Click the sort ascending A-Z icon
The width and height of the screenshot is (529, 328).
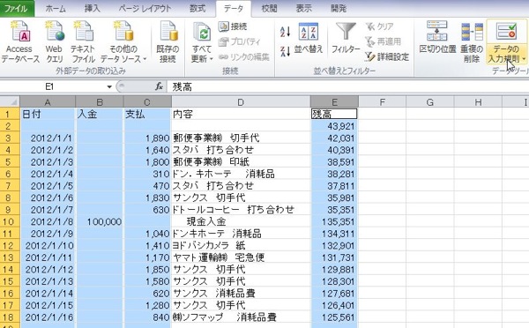286,32
